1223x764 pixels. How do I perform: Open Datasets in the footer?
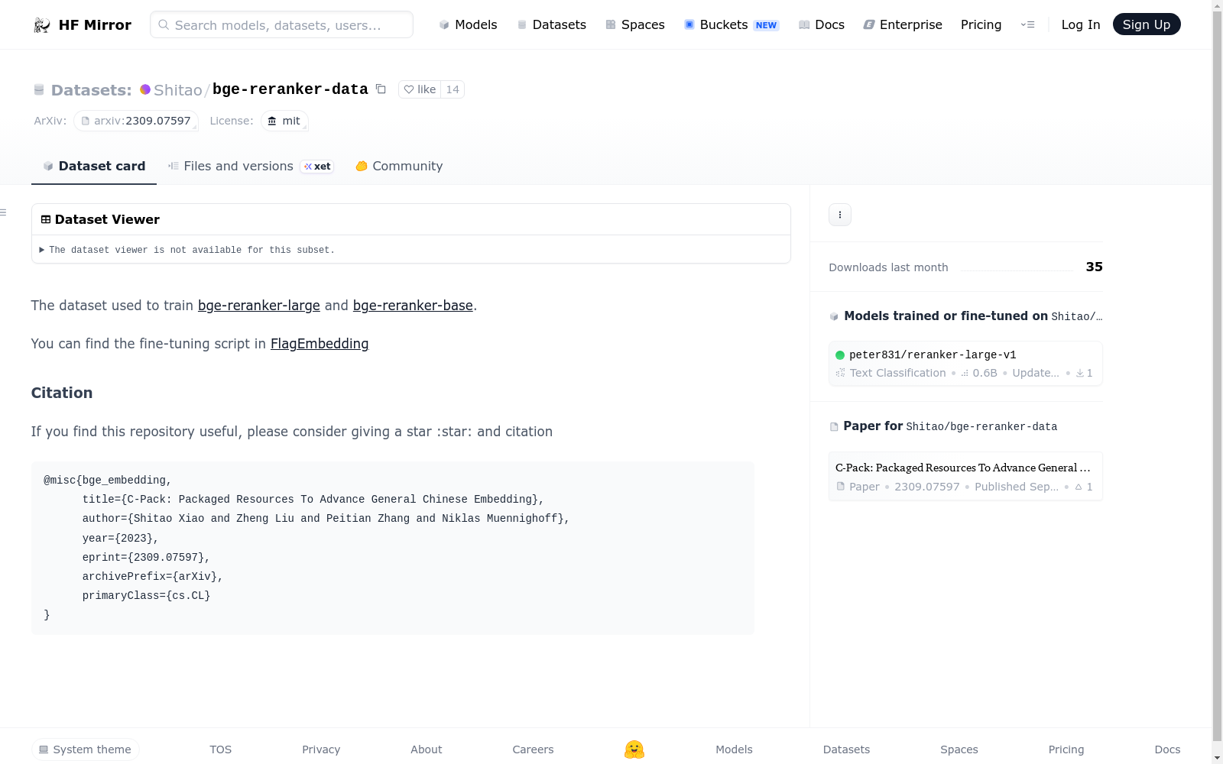(846, 749)
